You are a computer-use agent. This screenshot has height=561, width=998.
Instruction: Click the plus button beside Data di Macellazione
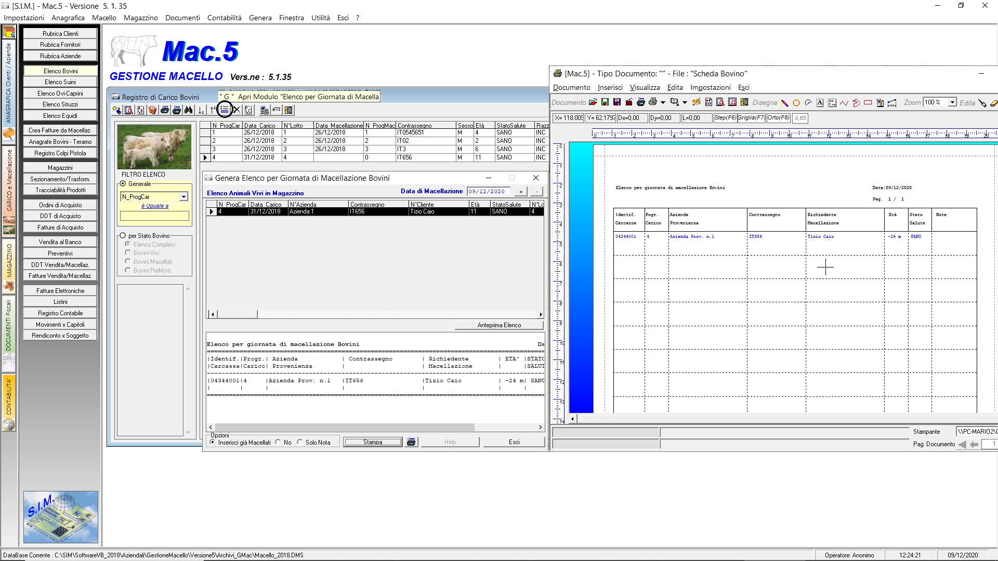(x=521, y=192)
